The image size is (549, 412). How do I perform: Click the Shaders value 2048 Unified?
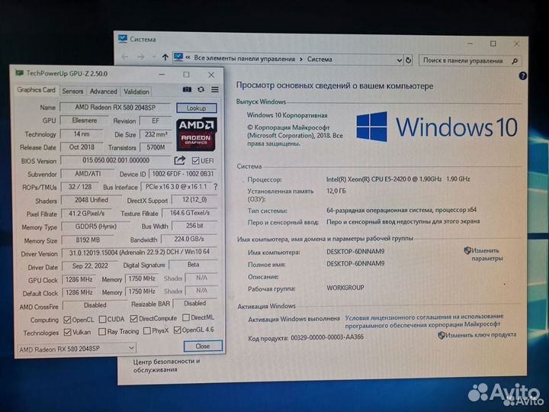point(91,200)
